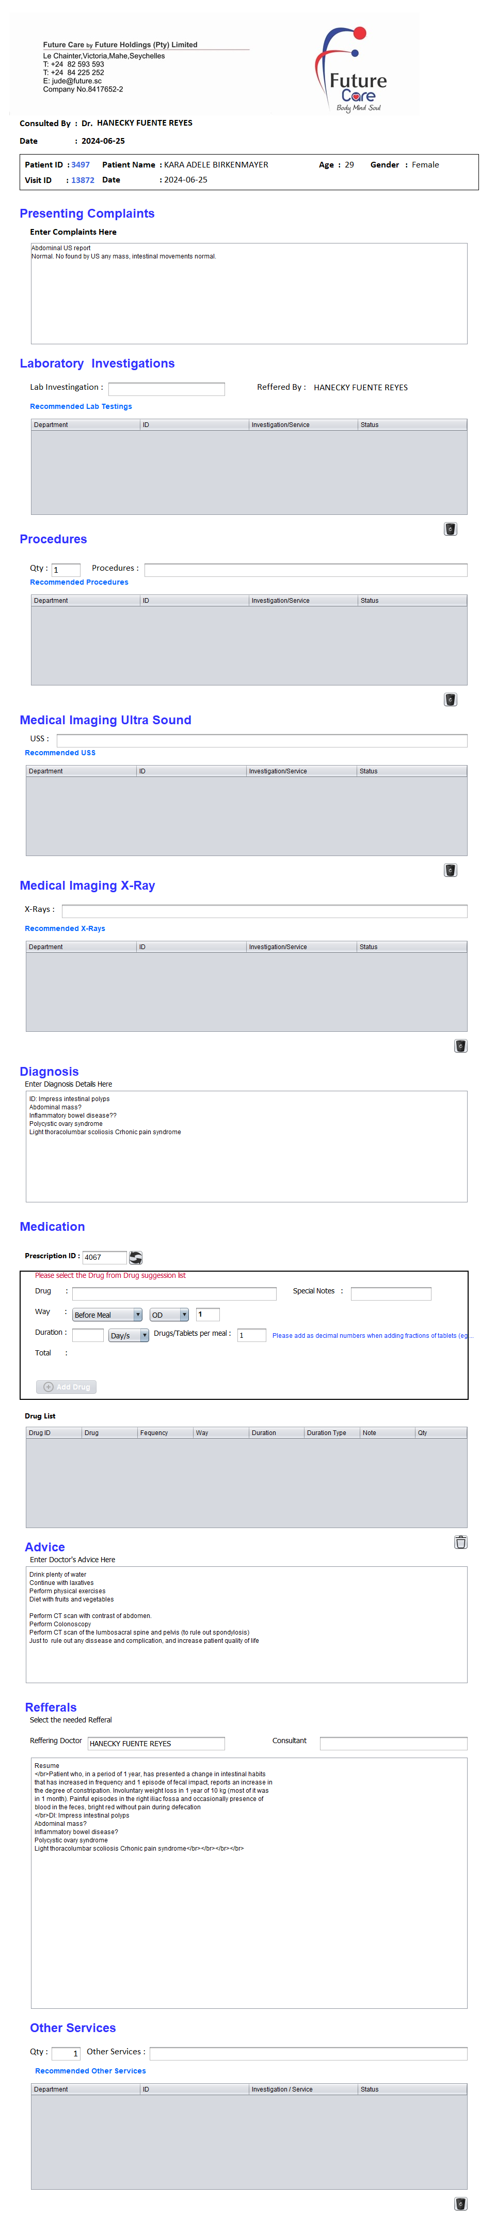
Task: Select the Consultant input box
Action: point(393,1743)
